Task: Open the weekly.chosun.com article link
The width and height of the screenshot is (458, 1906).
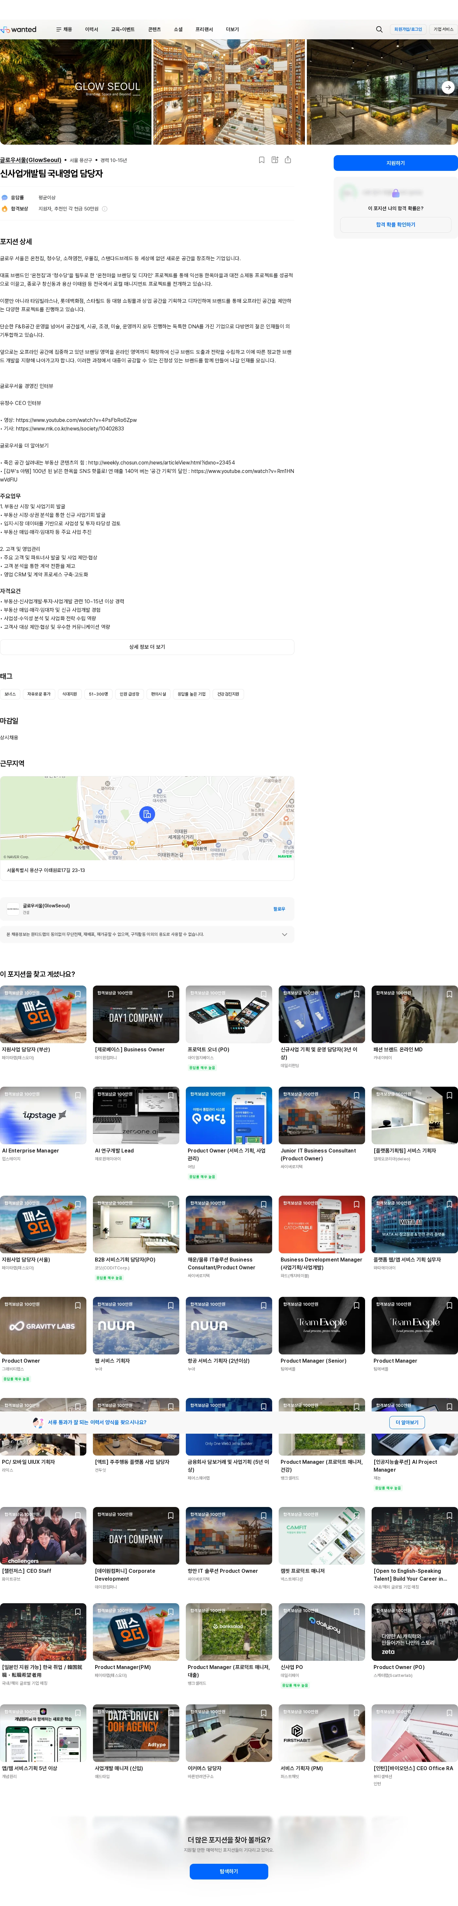Action: [x=161, y=463]
